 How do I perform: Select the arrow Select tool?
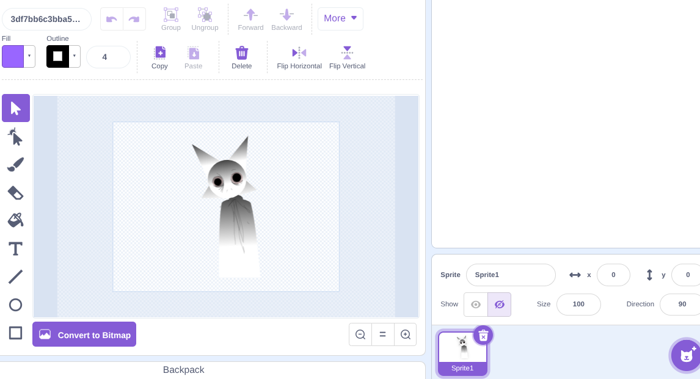pyautogui.click(x=16, y=108)
